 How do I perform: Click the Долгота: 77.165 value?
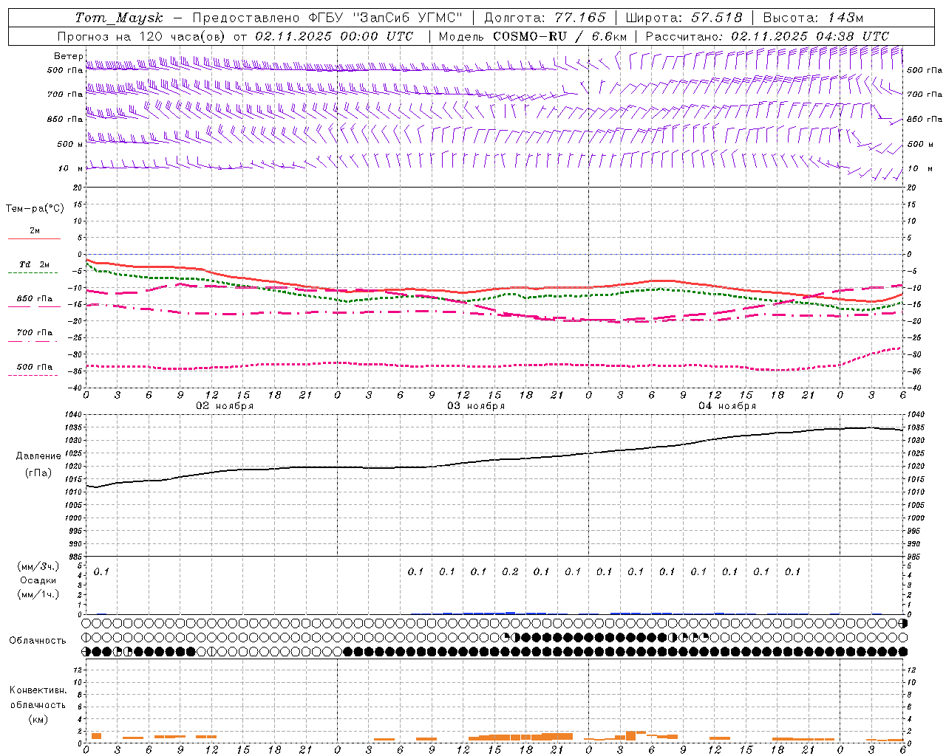click(x=545, y=18)
